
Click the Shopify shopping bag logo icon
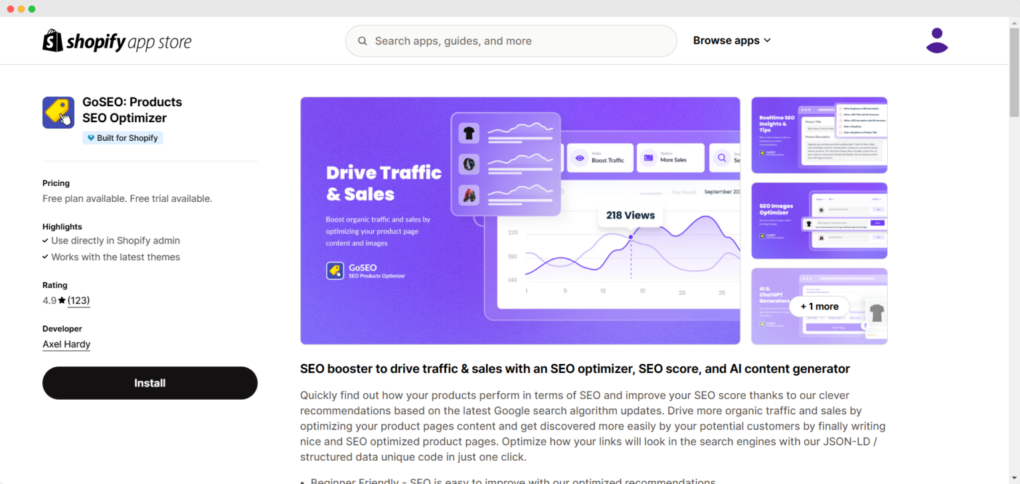click(52, 40)
